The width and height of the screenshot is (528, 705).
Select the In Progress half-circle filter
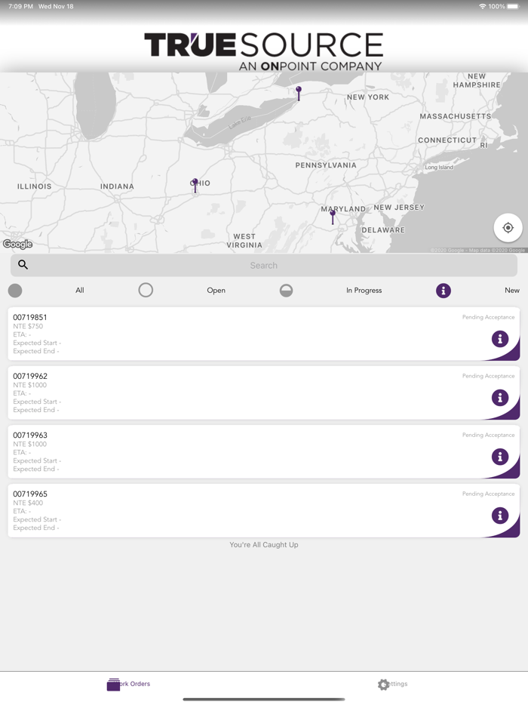(x=286, y=291)
